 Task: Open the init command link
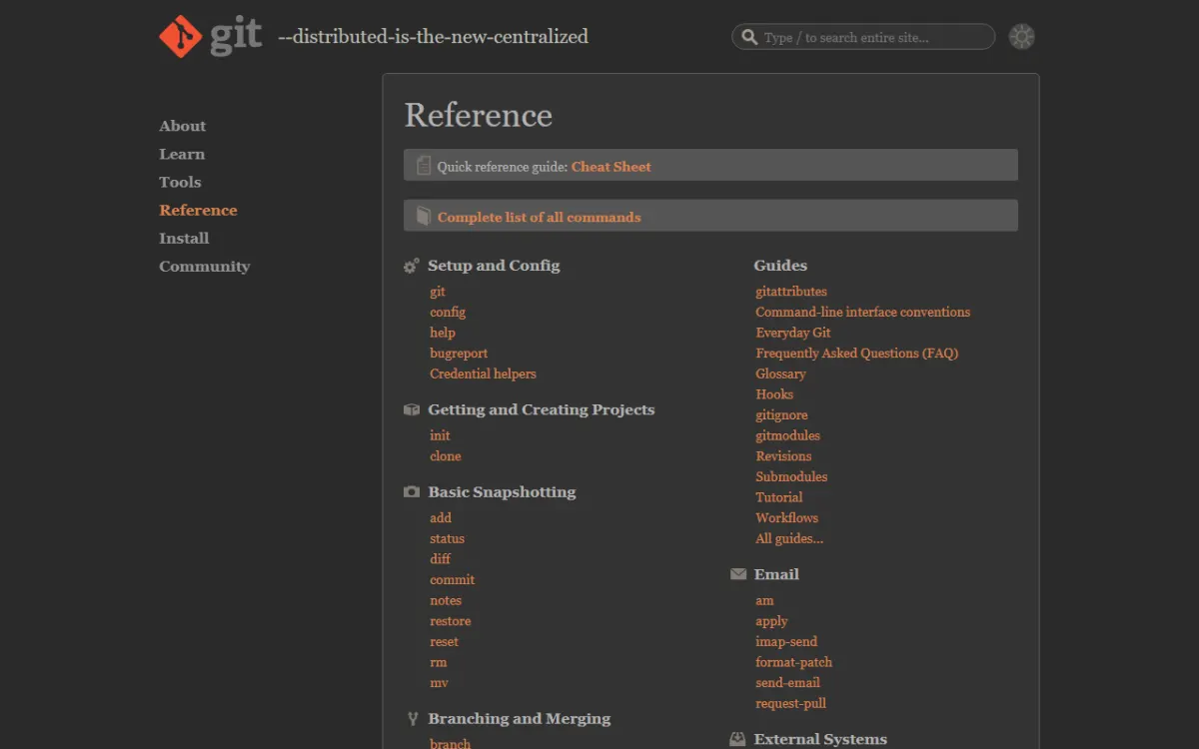click(x=440, y=435)
